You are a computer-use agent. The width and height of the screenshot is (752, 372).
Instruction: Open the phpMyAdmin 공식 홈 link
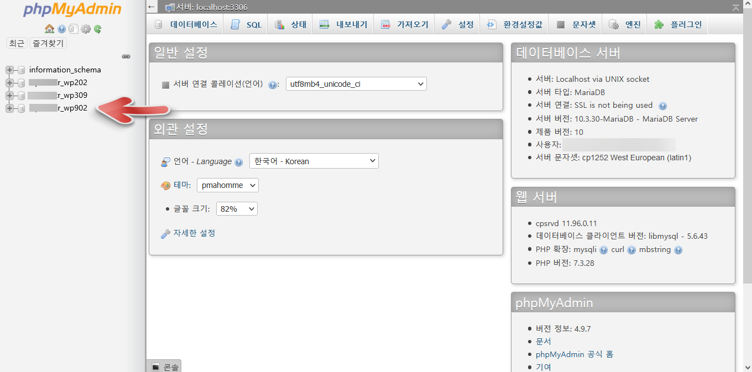[575, 354]
